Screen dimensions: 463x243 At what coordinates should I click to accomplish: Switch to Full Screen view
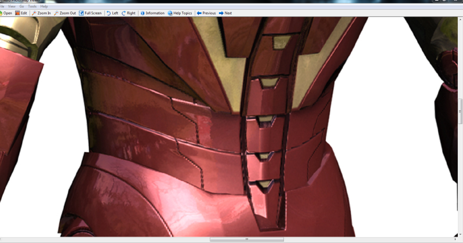[90, 13]
